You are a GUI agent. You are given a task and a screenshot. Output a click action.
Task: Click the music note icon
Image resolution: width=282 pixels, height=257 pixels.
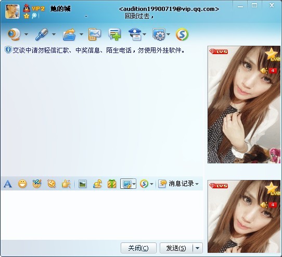(x=97, y=184)
